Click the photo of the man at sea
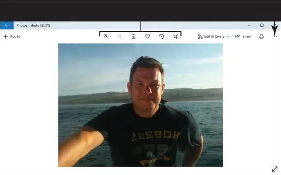This screenshot has height=175, width=281. pyautogui.click(x=140, y=105)
